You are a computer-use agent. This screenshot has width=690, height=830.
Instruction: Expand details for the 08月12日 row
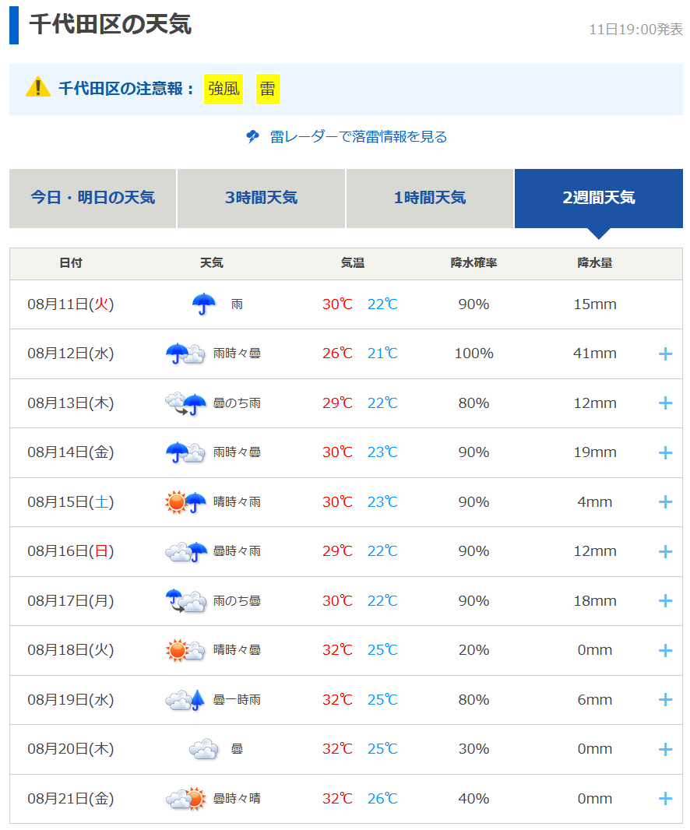click(x=665, y=354)
